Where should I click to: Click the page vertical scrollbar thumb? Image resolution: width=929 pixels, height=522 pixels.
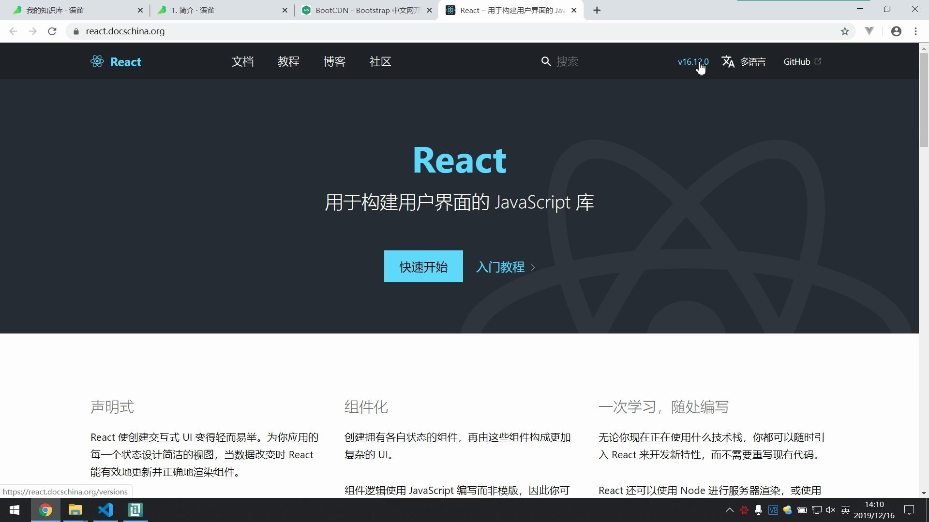coord(924,99)
